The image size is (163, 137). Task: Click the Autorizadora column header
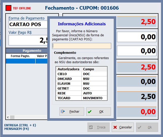pos(68,69)
